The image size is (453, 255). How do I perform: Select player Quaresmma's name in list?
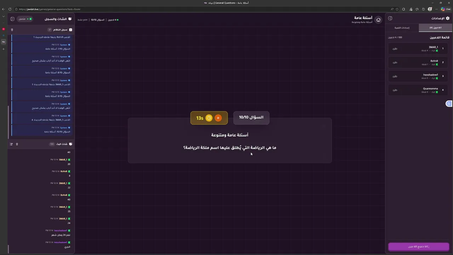pyautogui.click(x=430, y=89)
